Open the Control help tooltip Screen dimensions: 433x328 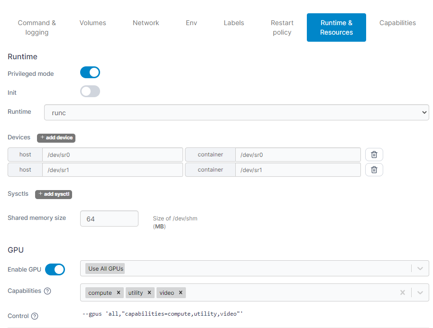36,316
